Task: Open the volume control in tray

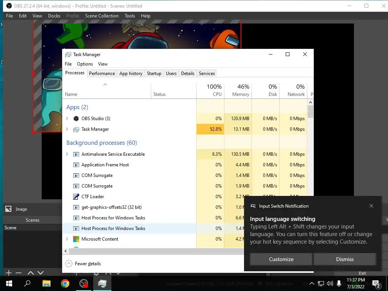Action: [x=330, y=283]
